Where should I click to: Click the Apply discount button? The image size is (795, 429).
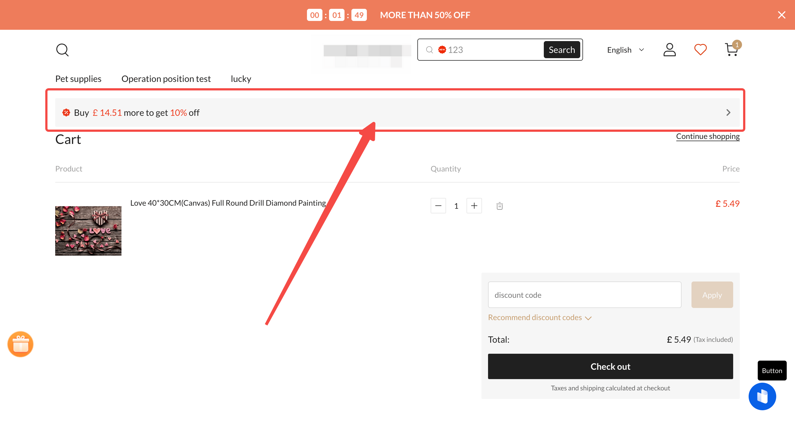(x=712, y=295)
